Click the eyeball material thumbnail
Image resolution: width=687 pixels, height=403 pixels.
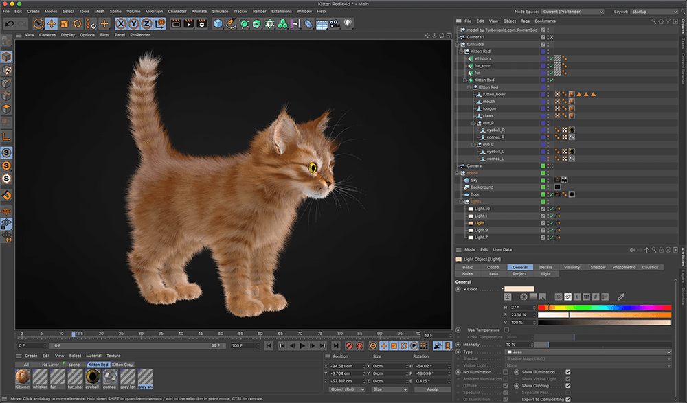91,378
